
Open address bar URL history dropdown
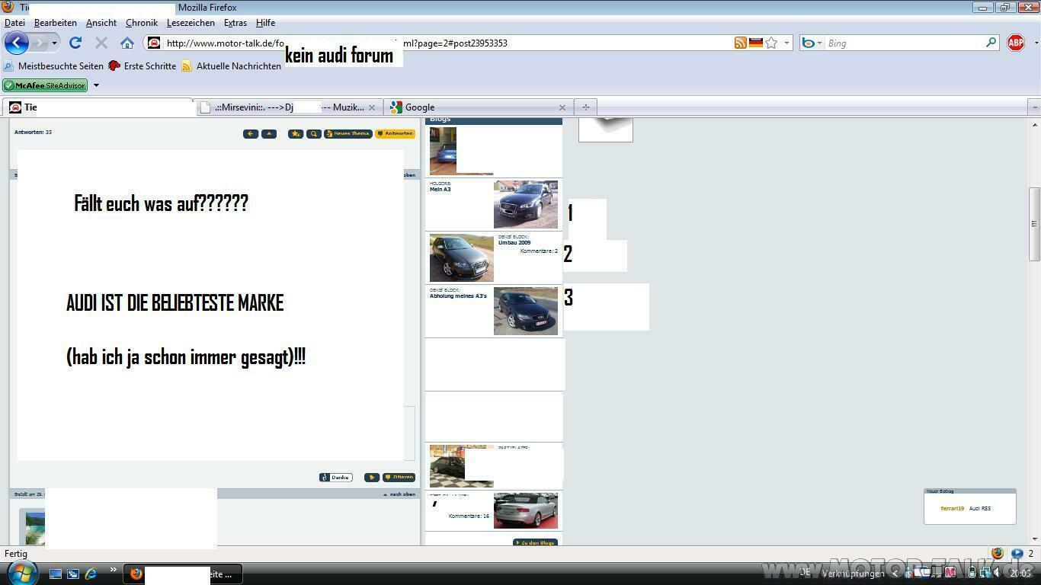[786, 43]
